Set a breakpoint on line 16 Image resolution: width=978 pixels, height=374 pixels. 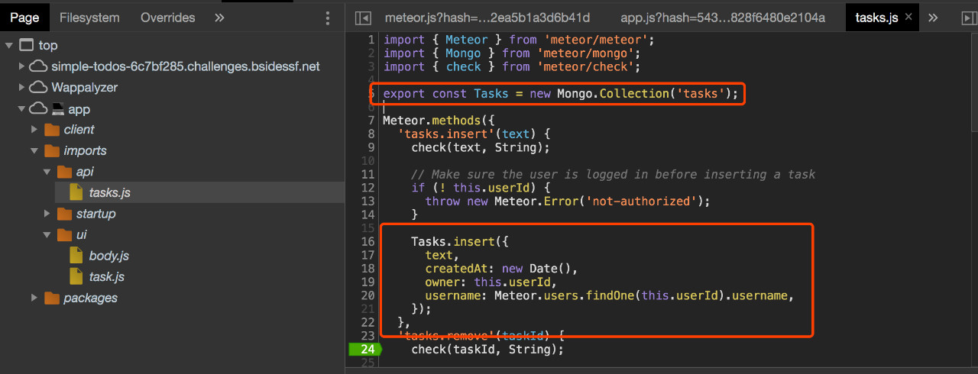(x=367, y=241)
